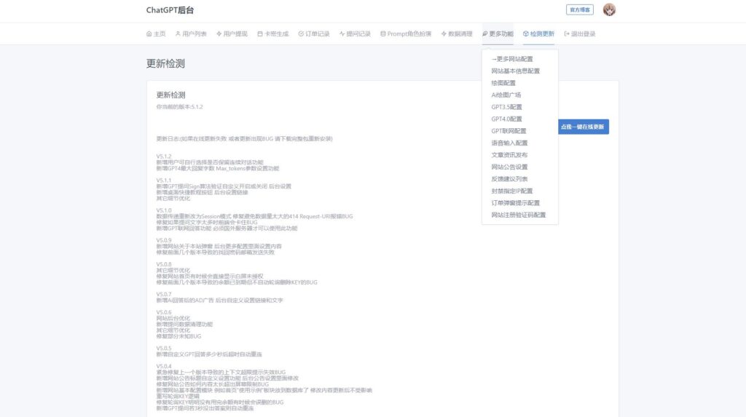Click the card icon beside 卡密生成

point(260,33)
